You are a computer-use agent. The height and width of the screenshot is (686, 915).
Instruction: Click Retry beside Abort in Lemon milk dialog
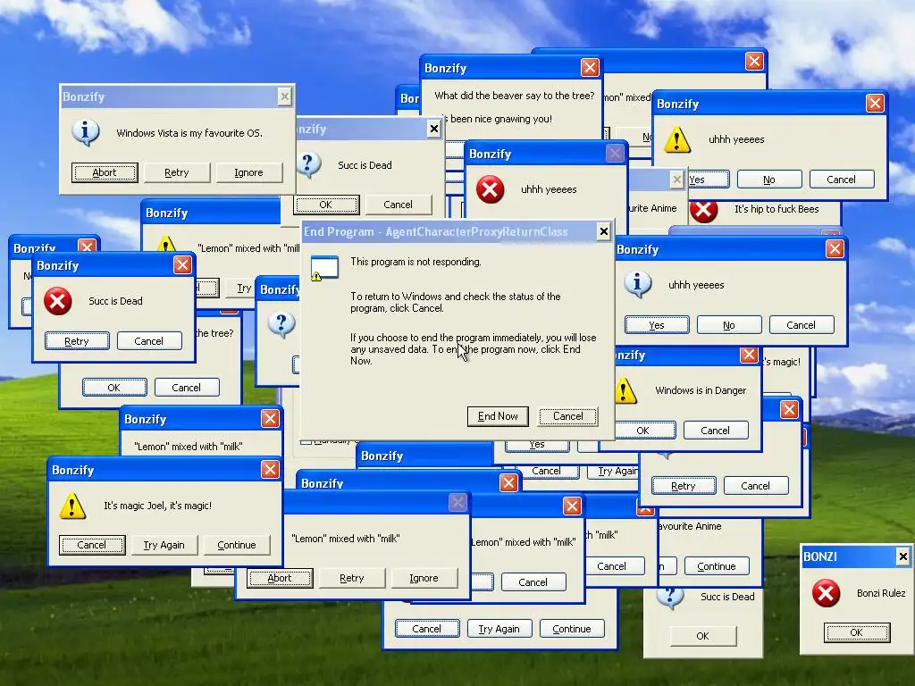point(352,578)
